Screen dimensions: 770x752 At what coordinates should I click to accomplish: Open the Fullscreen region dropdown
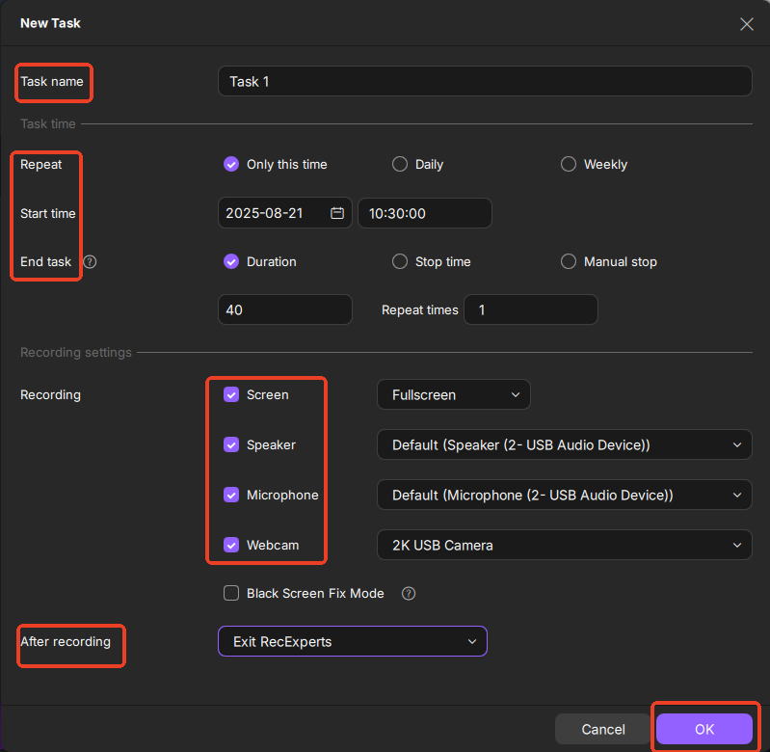[454, 394]
